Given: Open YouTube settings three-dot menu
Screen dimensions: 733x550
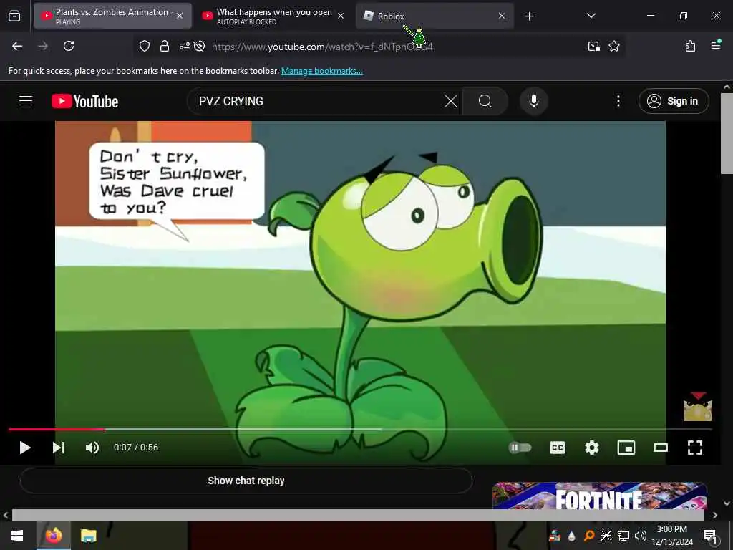Looking at the screenshot, I should (x=618, y=101).
